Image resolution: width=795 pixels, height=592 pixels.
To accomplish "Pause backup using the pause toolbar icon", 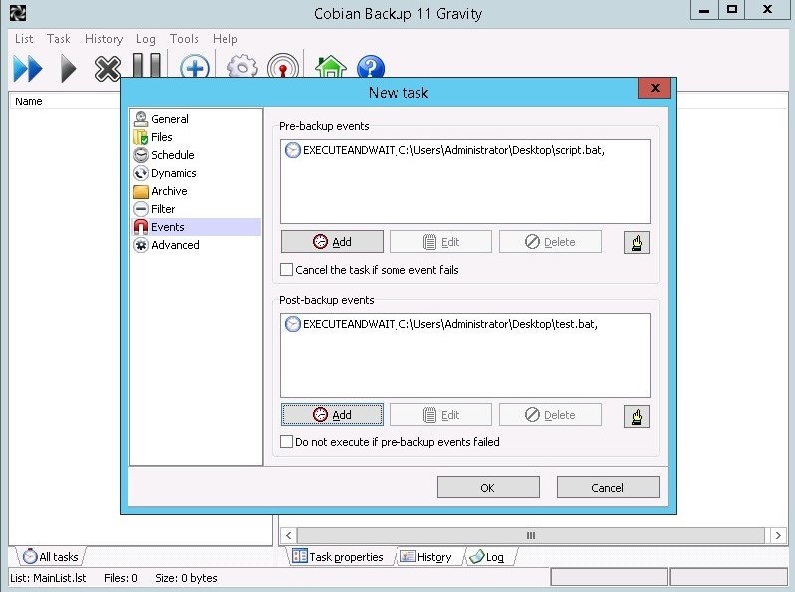I will coord(147,65).
